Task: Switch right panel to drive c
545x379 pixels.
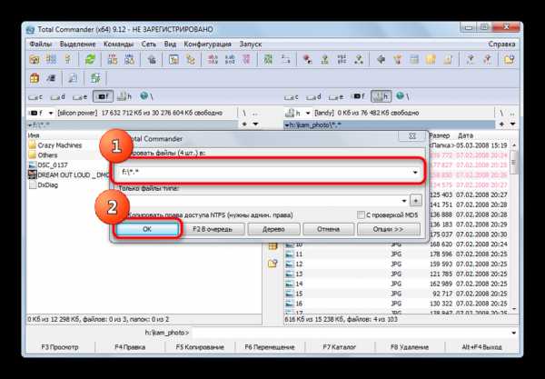Action: [x=291, y=97]
